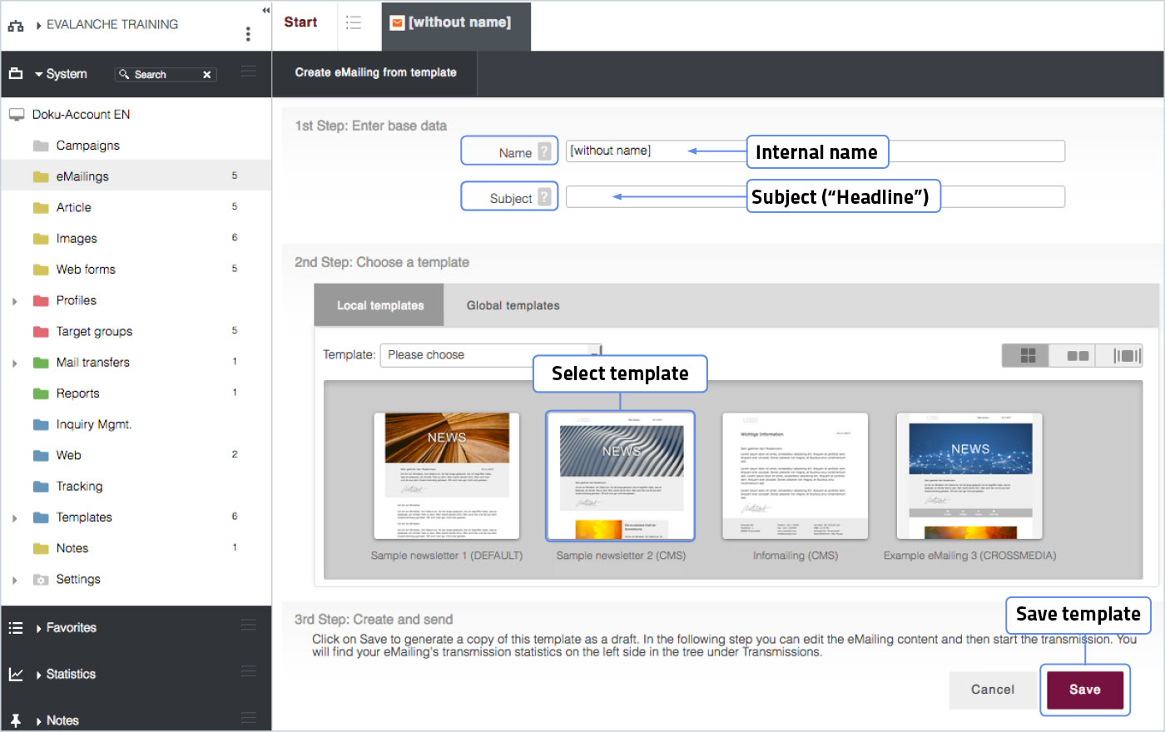This screenshot has height=732, width=1165.
Task: Click the help icon next to Name
Action: click(544, 151)
